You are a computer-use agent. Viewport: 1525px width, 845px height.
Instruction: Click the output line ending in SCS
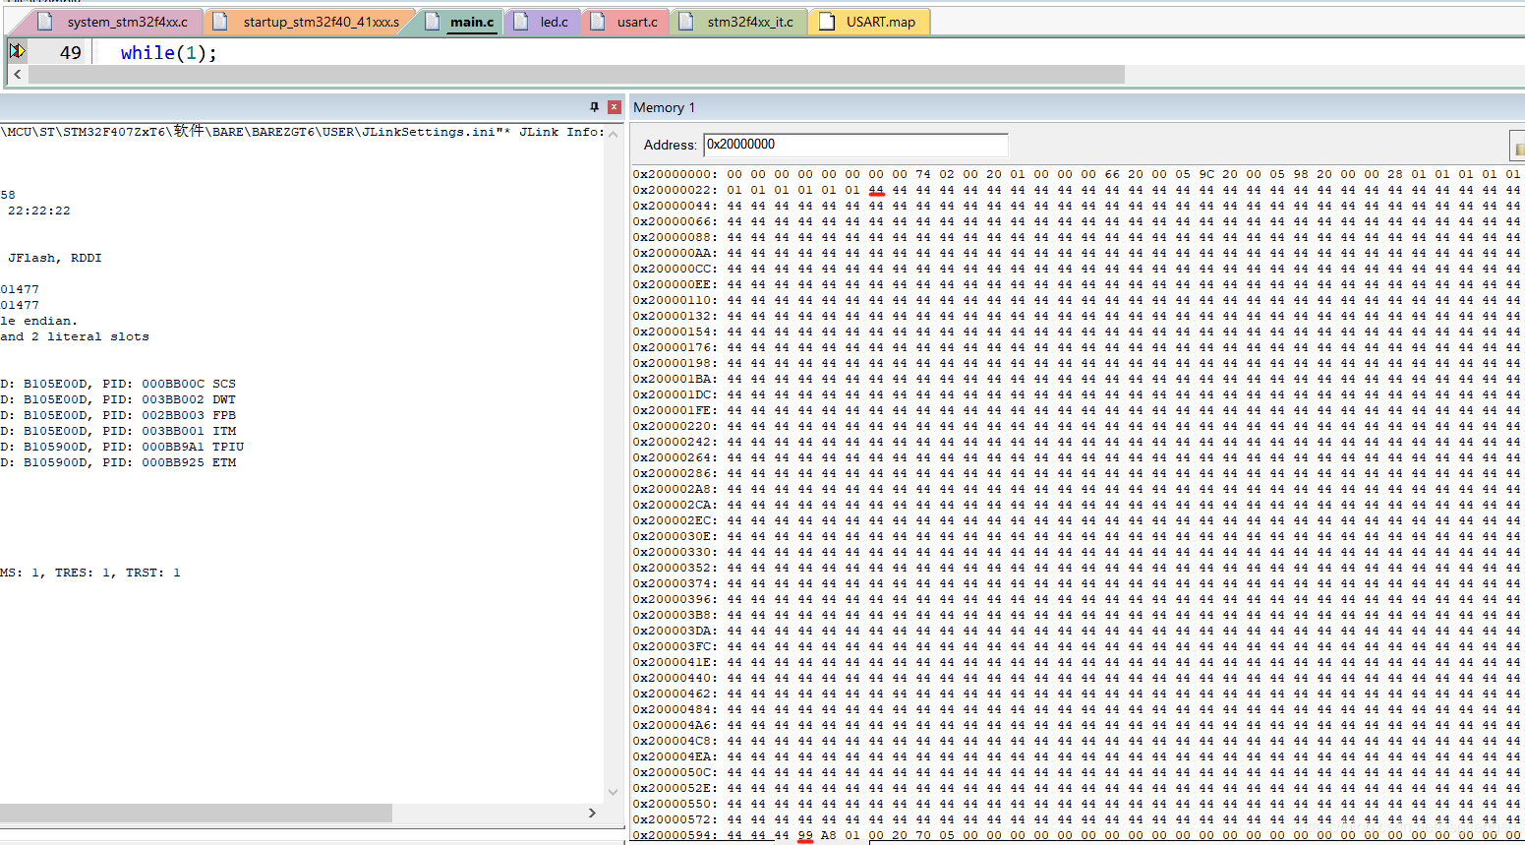pos(118,384)
